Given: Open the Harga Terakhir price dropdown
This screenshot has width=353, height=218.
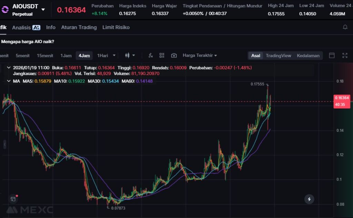Looking at the screenshot, I should click(200, 56).
